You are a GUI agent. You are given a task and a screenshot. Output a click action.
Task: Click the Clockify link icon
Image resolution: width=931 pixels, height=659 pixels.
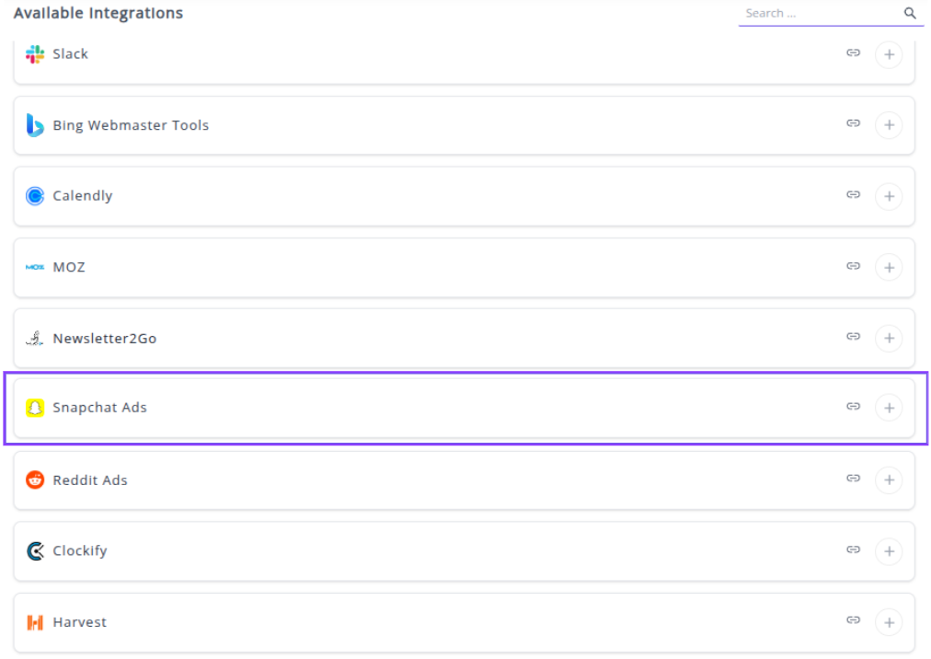(853, 549)
